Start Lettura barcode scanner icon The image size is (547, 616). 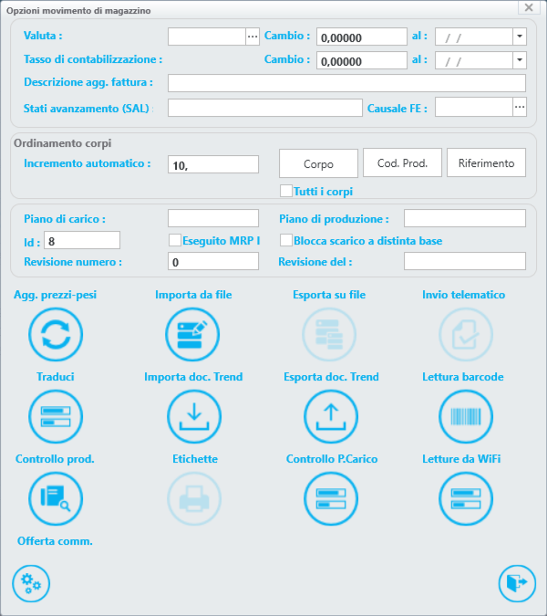pos(467,416)
